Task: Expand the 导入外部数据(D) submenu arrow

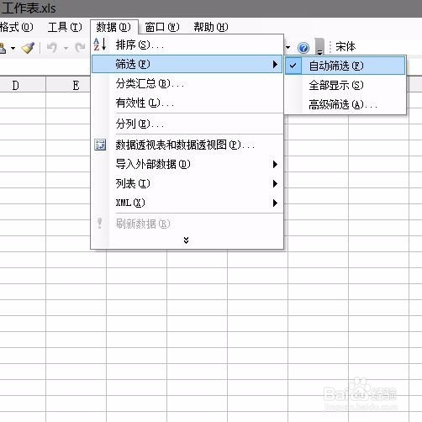Action: click(x=275, y=164)
